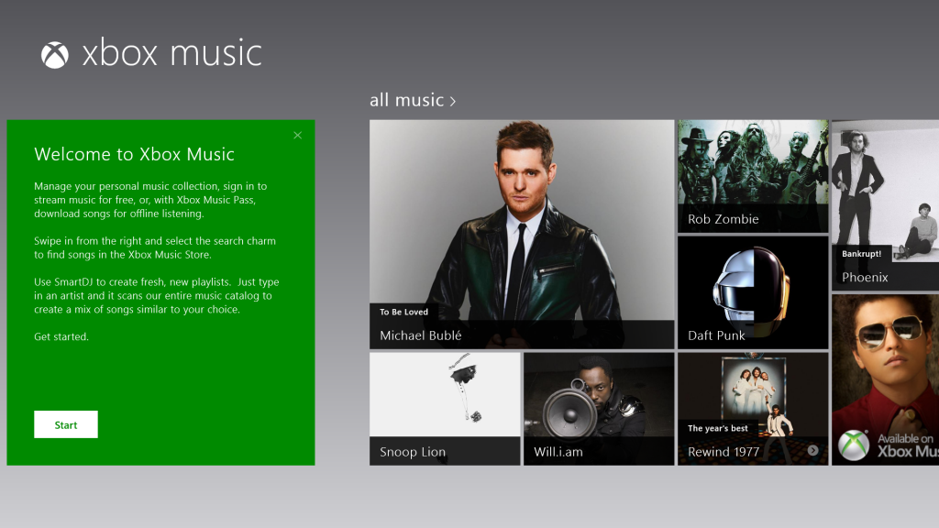
Task: Open the Michael Bublé featured tile
Action: click(x=522, y=234)
